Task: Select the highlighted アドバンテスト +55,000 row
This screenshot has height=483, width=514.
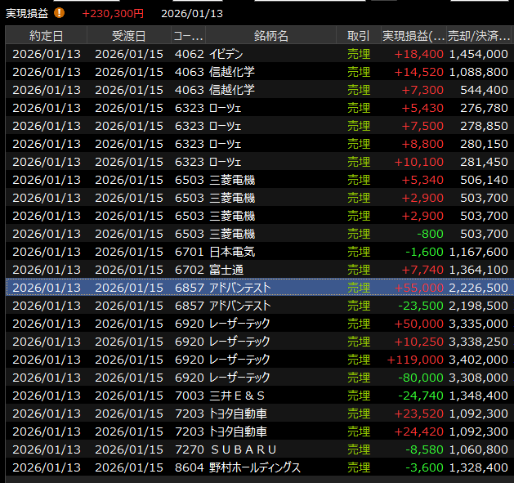Action: [x=239, y=288]
